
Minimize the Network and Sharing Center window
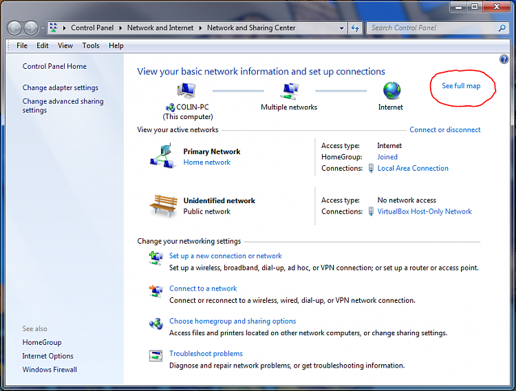click(459, 7)
